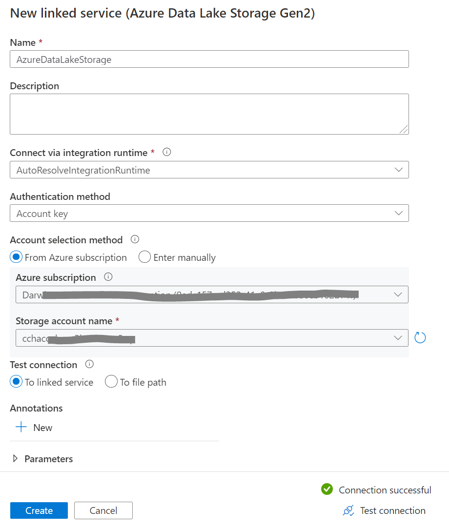
Task: Open the Authentication method dropdown
Action: [x=209, y=213]
